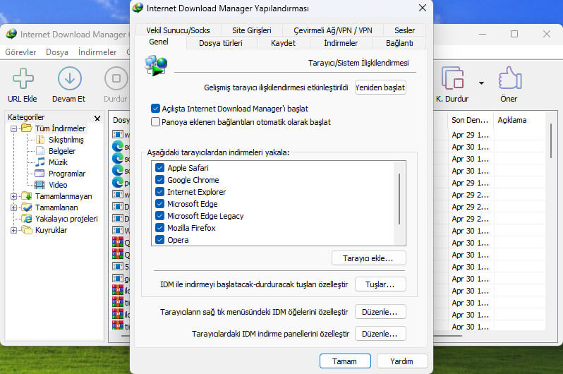Open the Bağlantı tab
This screenshot has height=374, width=563.
tap(399, 43)
